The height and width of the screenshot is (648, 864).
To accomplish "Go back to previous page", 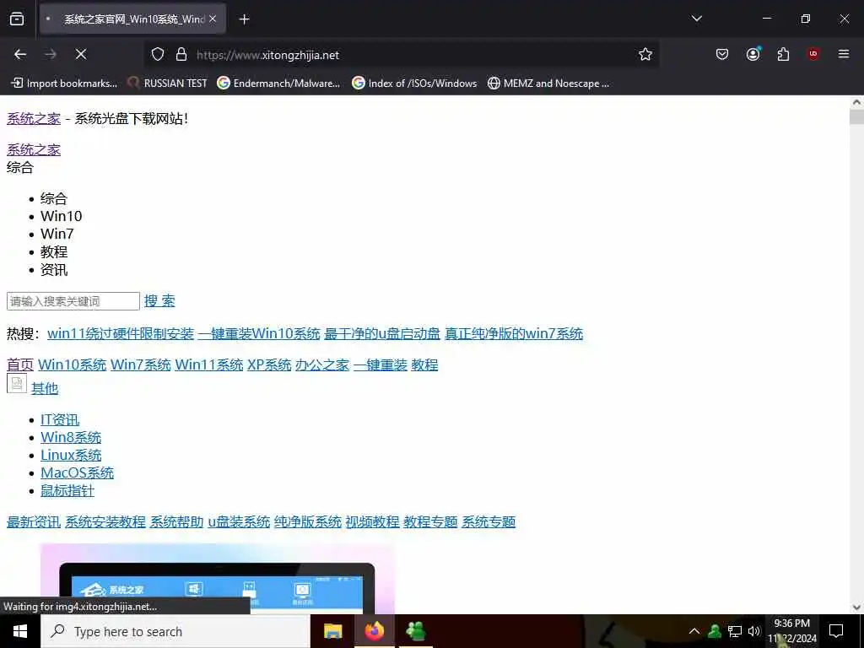I will pyautogui.click(x=20, y=54).
